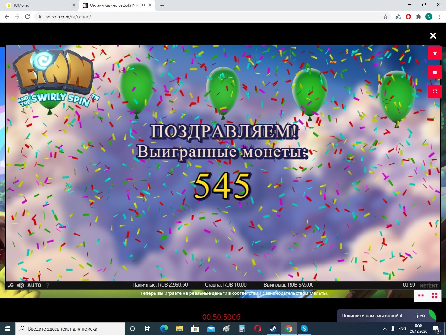Image resolution: width=446 pixels, height=335 pixels.
Task: Mute the game sound speaker icon
Action: pos(20,285)
